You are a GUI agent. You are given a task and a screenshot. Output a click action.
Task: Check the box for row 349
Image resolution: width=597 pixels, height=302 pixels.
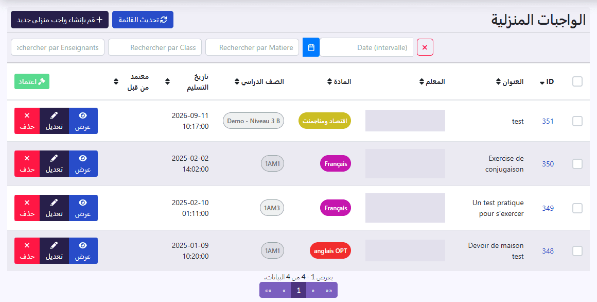[x=577, y=208]
